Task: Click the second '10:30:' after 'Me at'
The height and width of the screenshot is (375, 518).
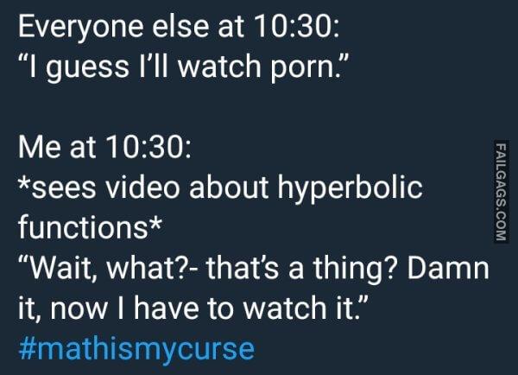Action: [x=148, y=147]
